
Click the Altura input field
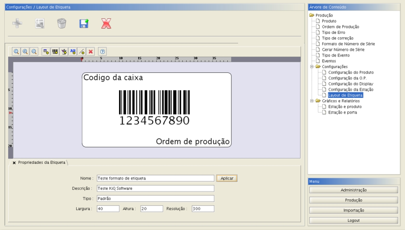[152, 209]
